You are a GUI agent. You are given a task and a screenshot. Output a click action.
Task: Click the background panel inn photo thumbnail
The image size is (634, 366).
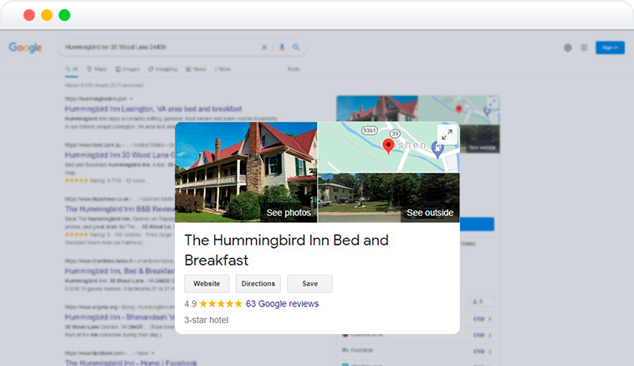(377, 108)
